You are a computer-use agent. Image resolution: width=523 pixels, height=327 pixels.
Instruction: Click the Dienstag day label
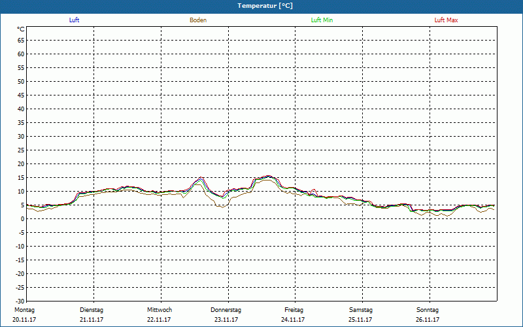point(92,310)
